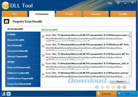Click the Help question mark icon
This screenshot has width=138, height=97.
pyautogui.click(x=119, y=94)
